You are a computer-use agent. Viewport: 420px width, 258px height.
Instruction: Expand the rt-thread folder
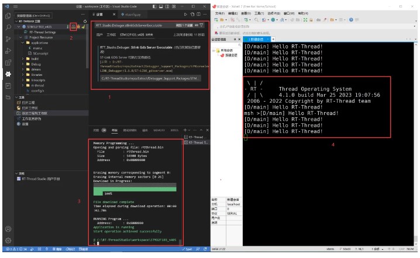(x=23, y=86)
